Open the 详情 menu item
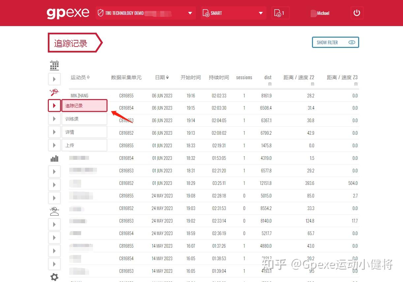This screenshot has width=403, height=282. pos(84,132)
